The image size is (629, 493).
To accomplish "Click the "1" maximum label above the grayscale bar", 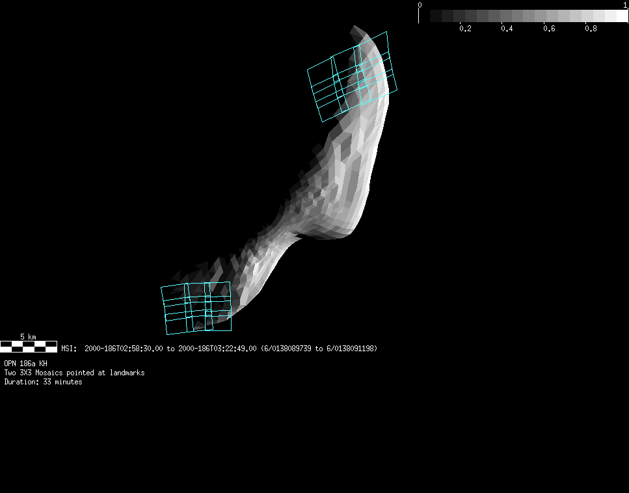I will coord(625,5).
